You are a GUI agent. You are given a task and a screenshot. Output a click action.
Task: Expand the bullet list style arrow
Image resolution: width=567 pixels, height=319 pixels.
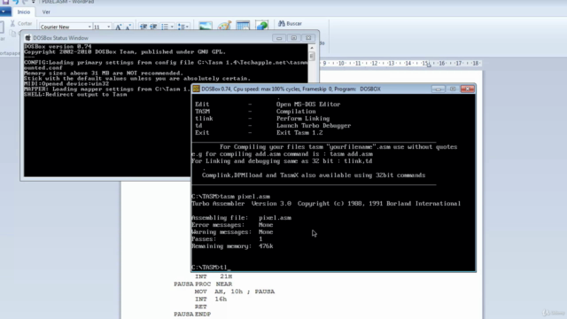[172, 27]
